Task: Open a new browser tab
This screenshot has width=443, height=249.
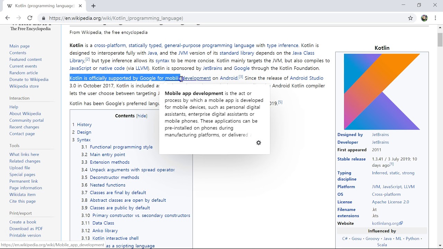Action: point(93,6)
